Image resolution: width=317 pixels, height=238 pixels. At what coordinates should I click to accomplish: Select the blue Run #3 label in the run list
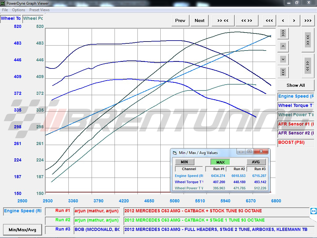coord(58,230)
